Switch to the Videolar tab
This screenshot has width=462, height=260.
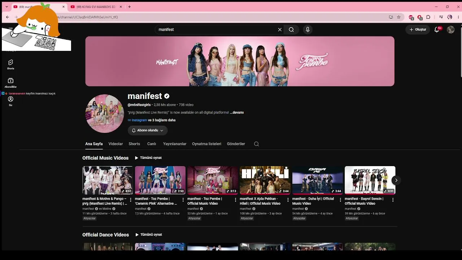click(x=115, y=144)
